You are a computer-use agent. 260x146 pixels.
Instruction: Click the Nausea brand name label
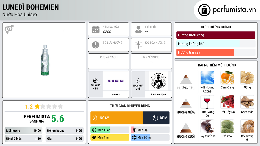116,94
